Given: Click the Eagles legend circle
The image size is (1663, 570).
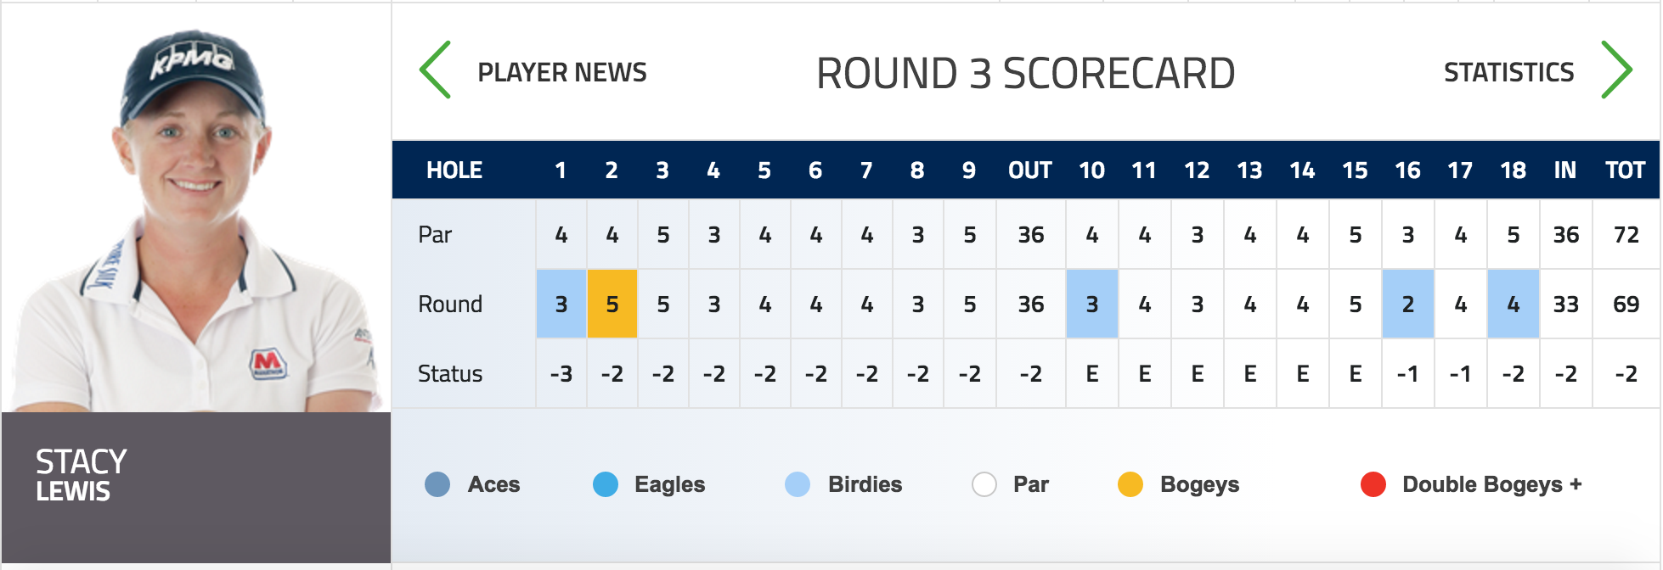Looking at the screenshot, I should click(606, 484).
